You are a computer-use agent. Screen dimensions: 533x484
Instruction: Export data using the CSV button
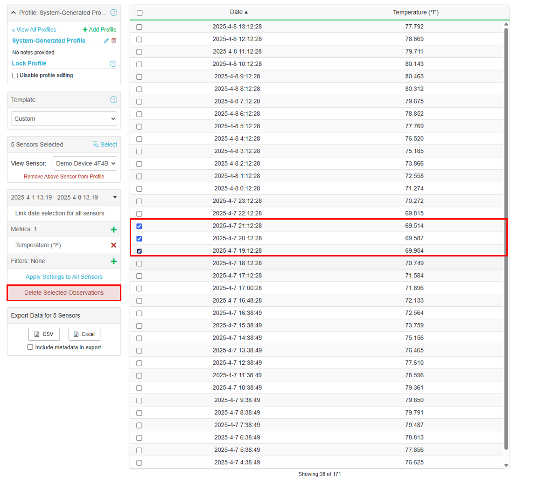coord(44,334)
